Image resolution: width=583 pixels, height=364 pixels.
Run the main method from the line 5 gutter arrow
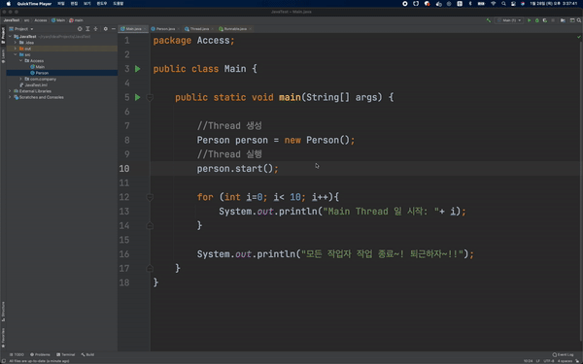tap(138, 97)
